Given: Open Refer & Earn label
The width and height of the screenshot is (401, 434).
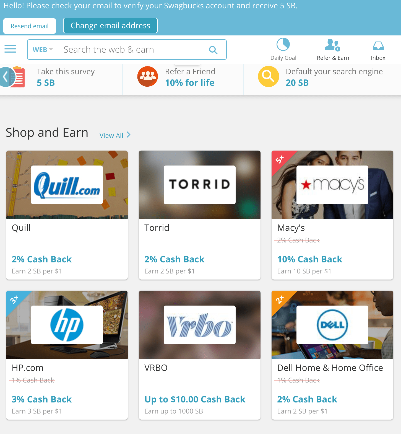Looking at the screenshot, I should [333, 58].
